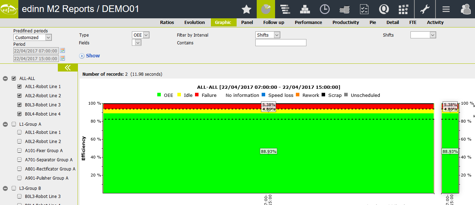Open the scattered grid squares icon
The image size is (475, 205).
[x=403, y=9]
